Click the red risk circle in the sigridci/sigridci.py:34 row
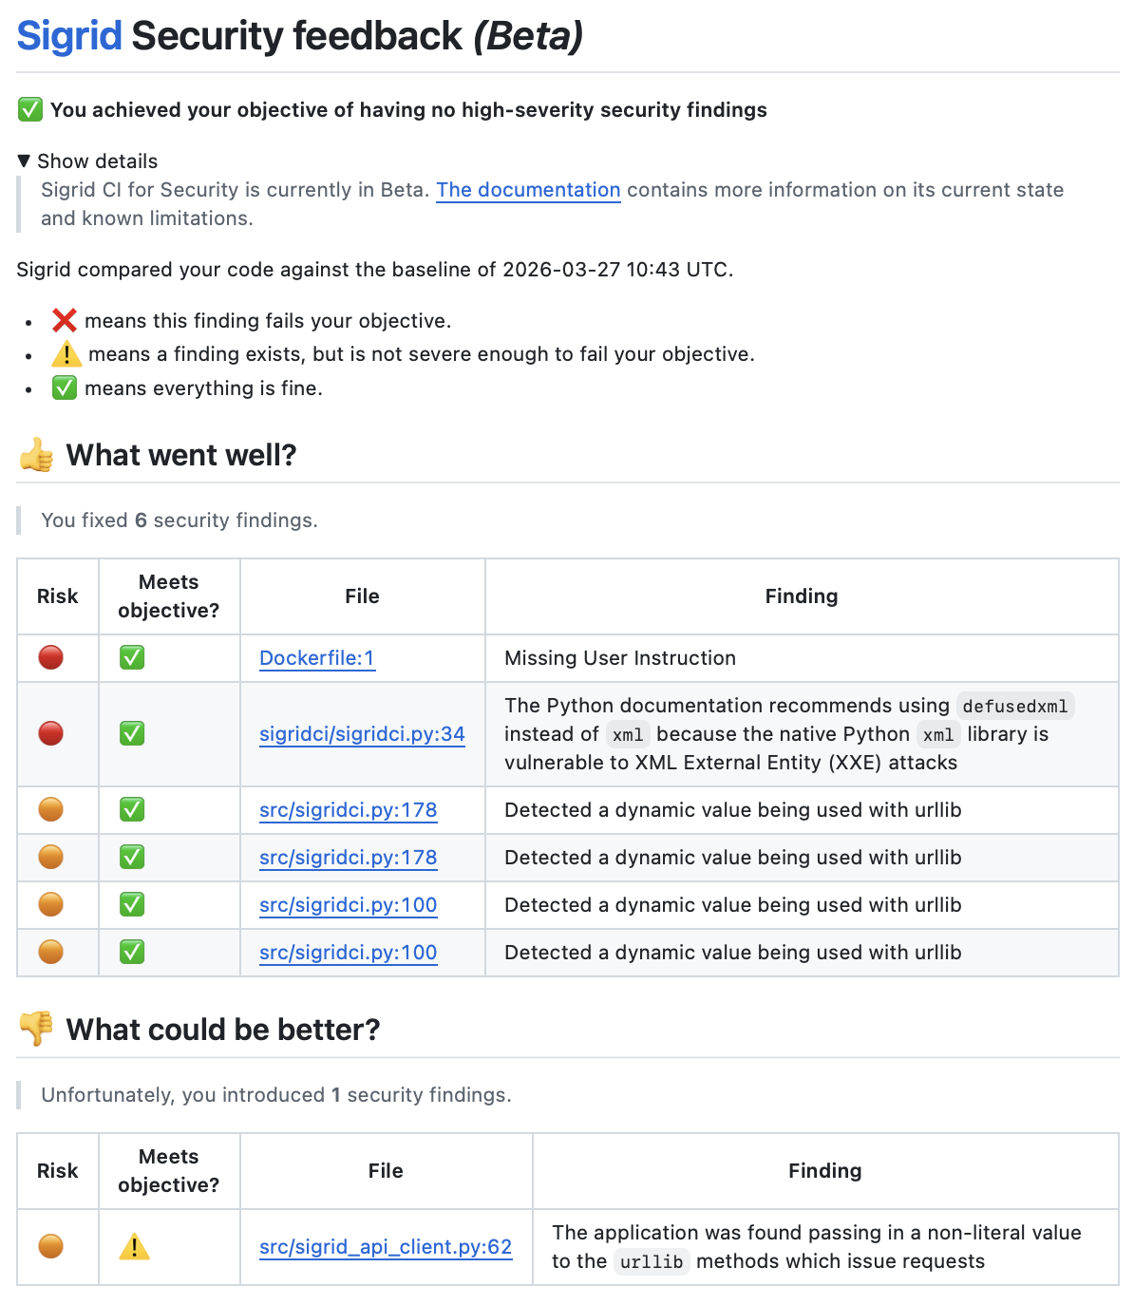Image resolution: width=1134 pixels, height=1305 pixels. [x=51, y=733]
